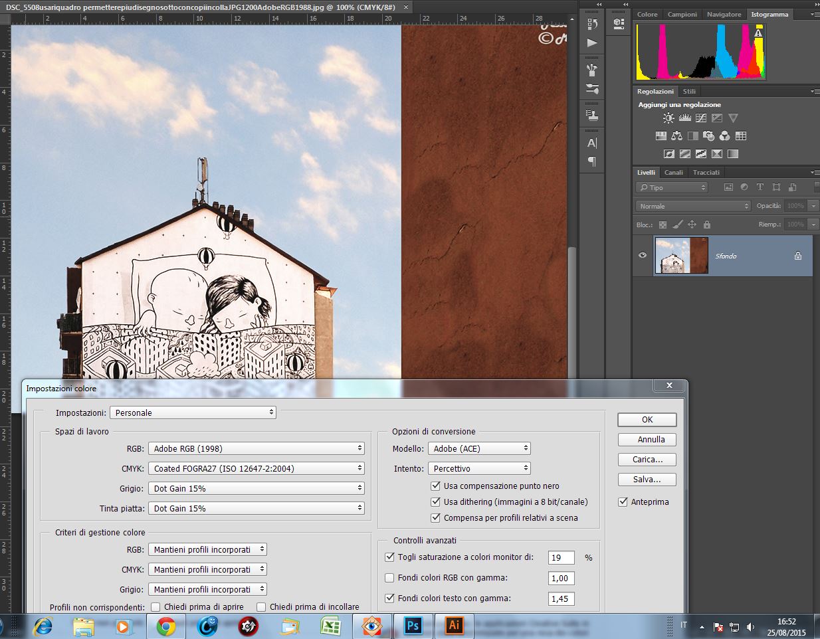820x639 pixels.
Task: Add an Exposure adjustment
Action: [717, 118]
